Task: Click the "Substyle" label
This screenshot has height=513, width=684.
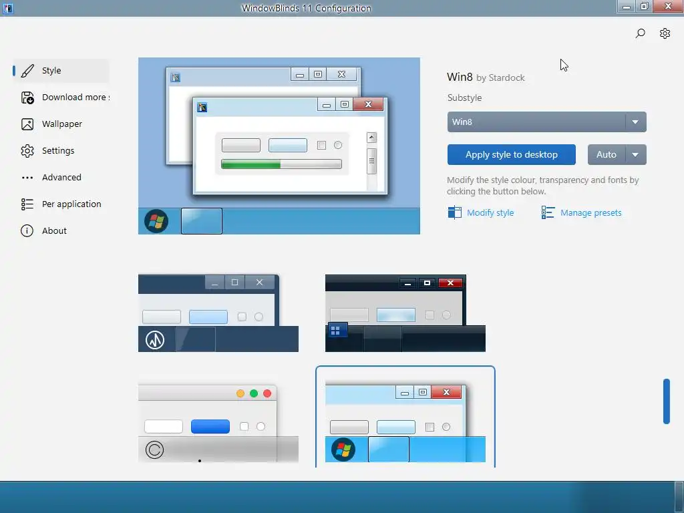Action: point(465,98)
